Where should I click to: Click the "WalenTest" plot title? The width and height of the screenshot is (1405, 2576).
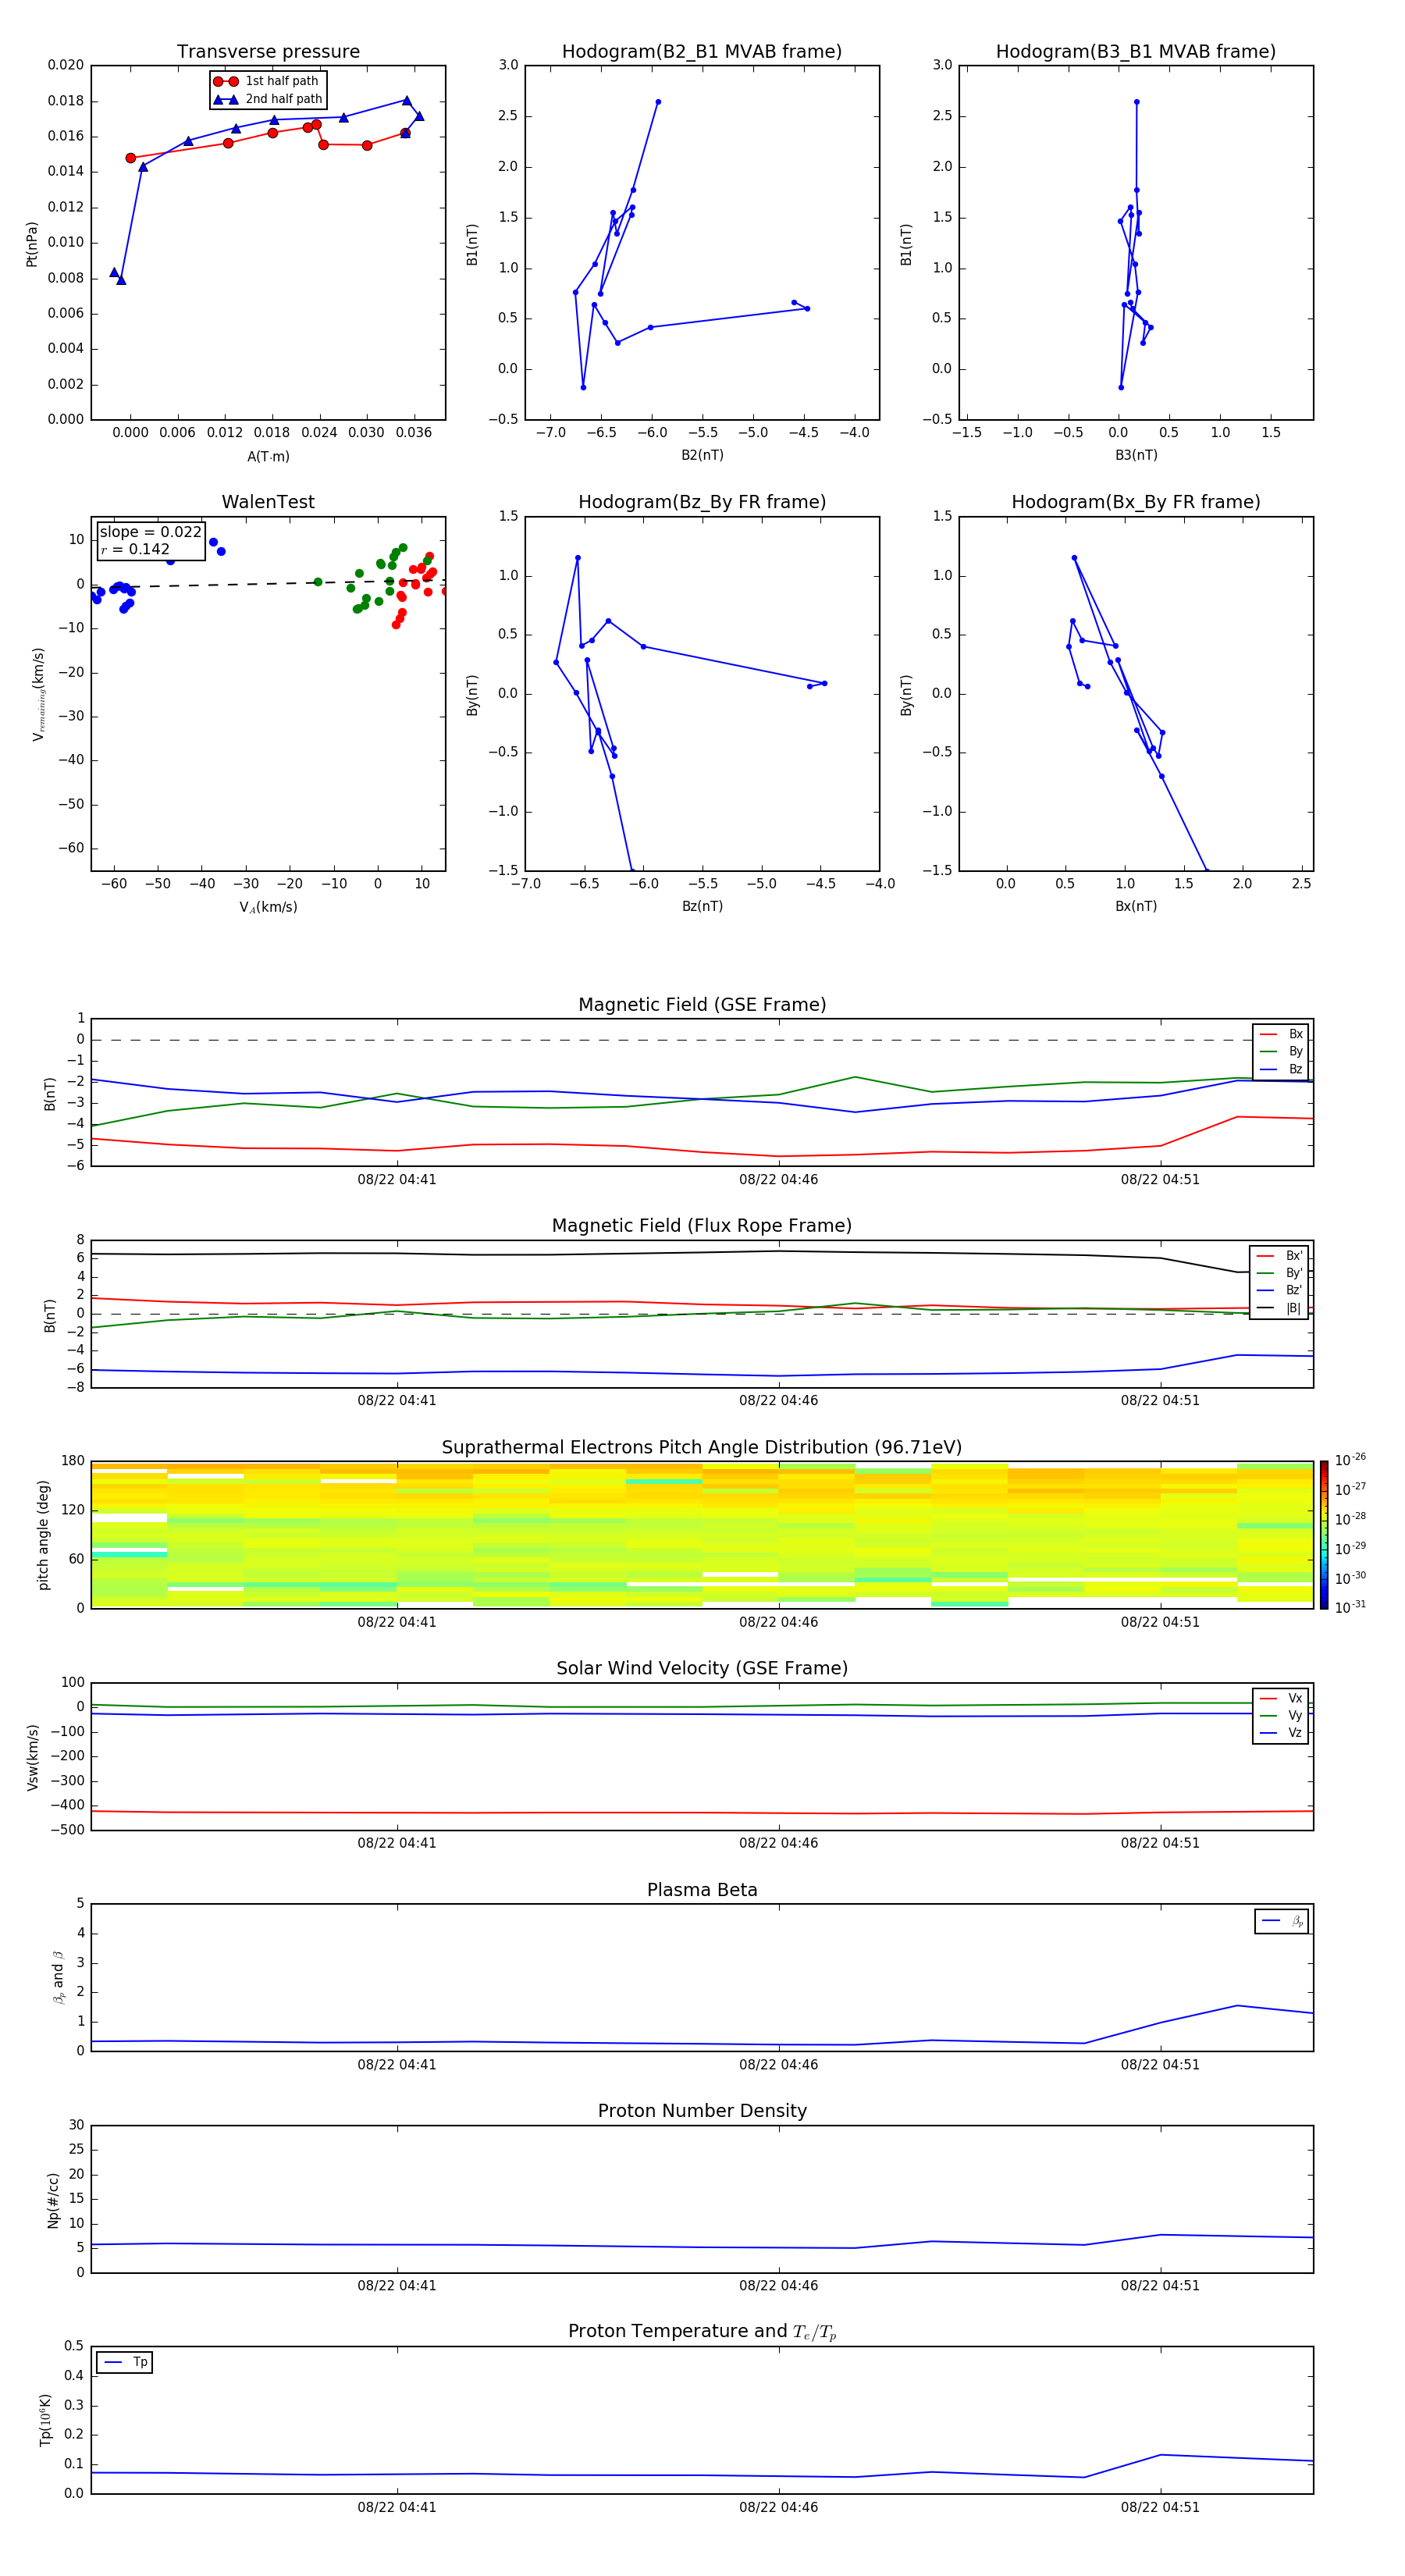tap(268, 502)
